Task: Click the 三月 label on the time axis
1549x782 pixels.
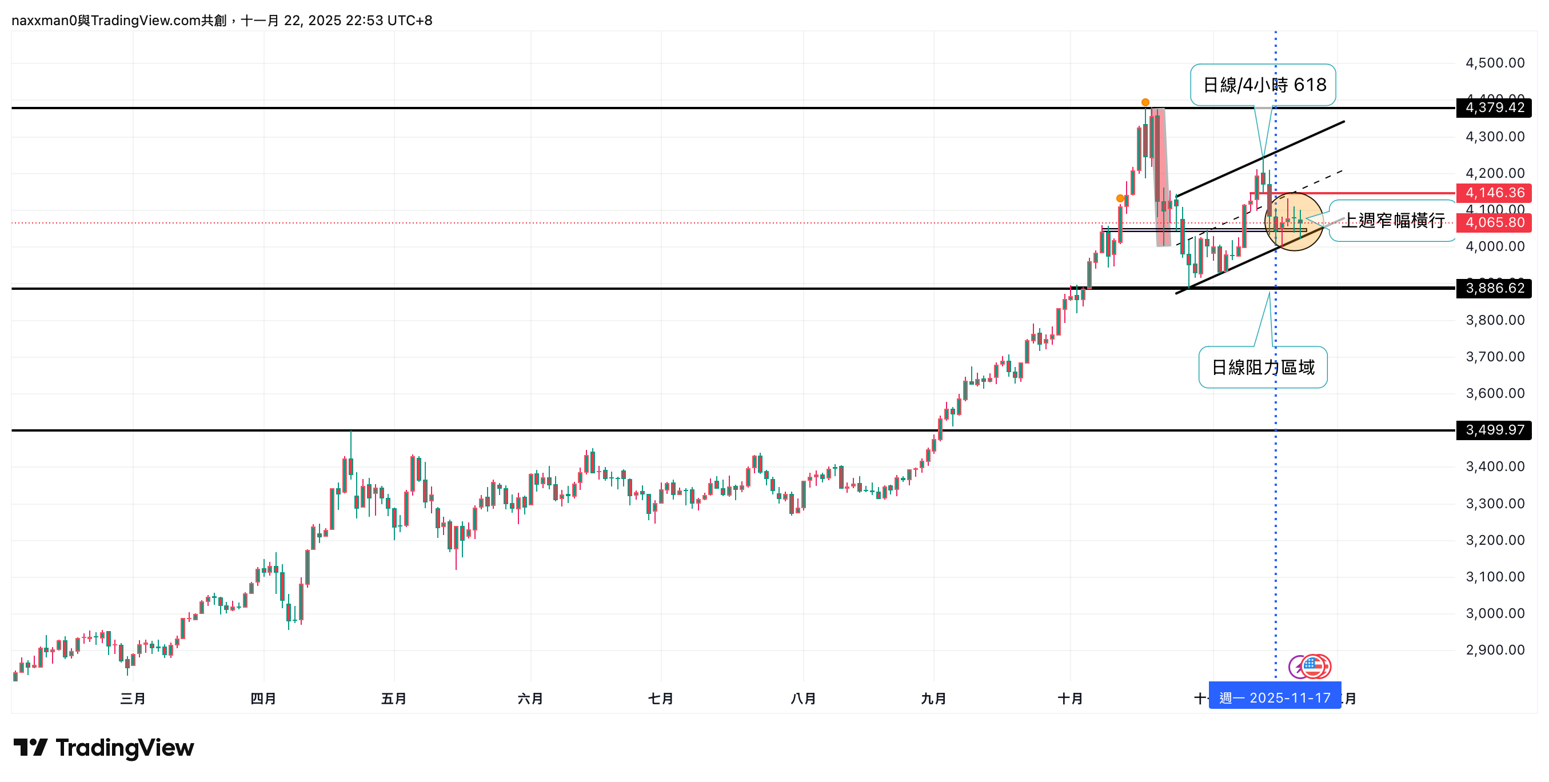Action: [x=133, y=699]
